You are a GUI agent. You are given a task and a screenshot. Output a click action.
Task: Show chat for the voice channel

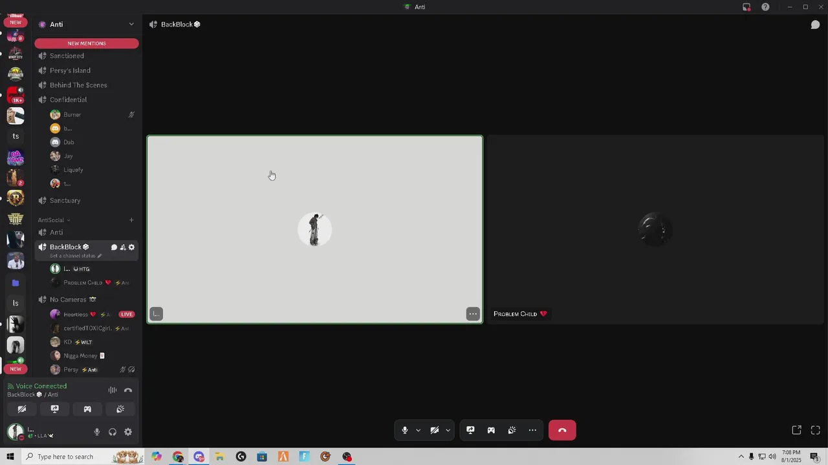(816, 25)
